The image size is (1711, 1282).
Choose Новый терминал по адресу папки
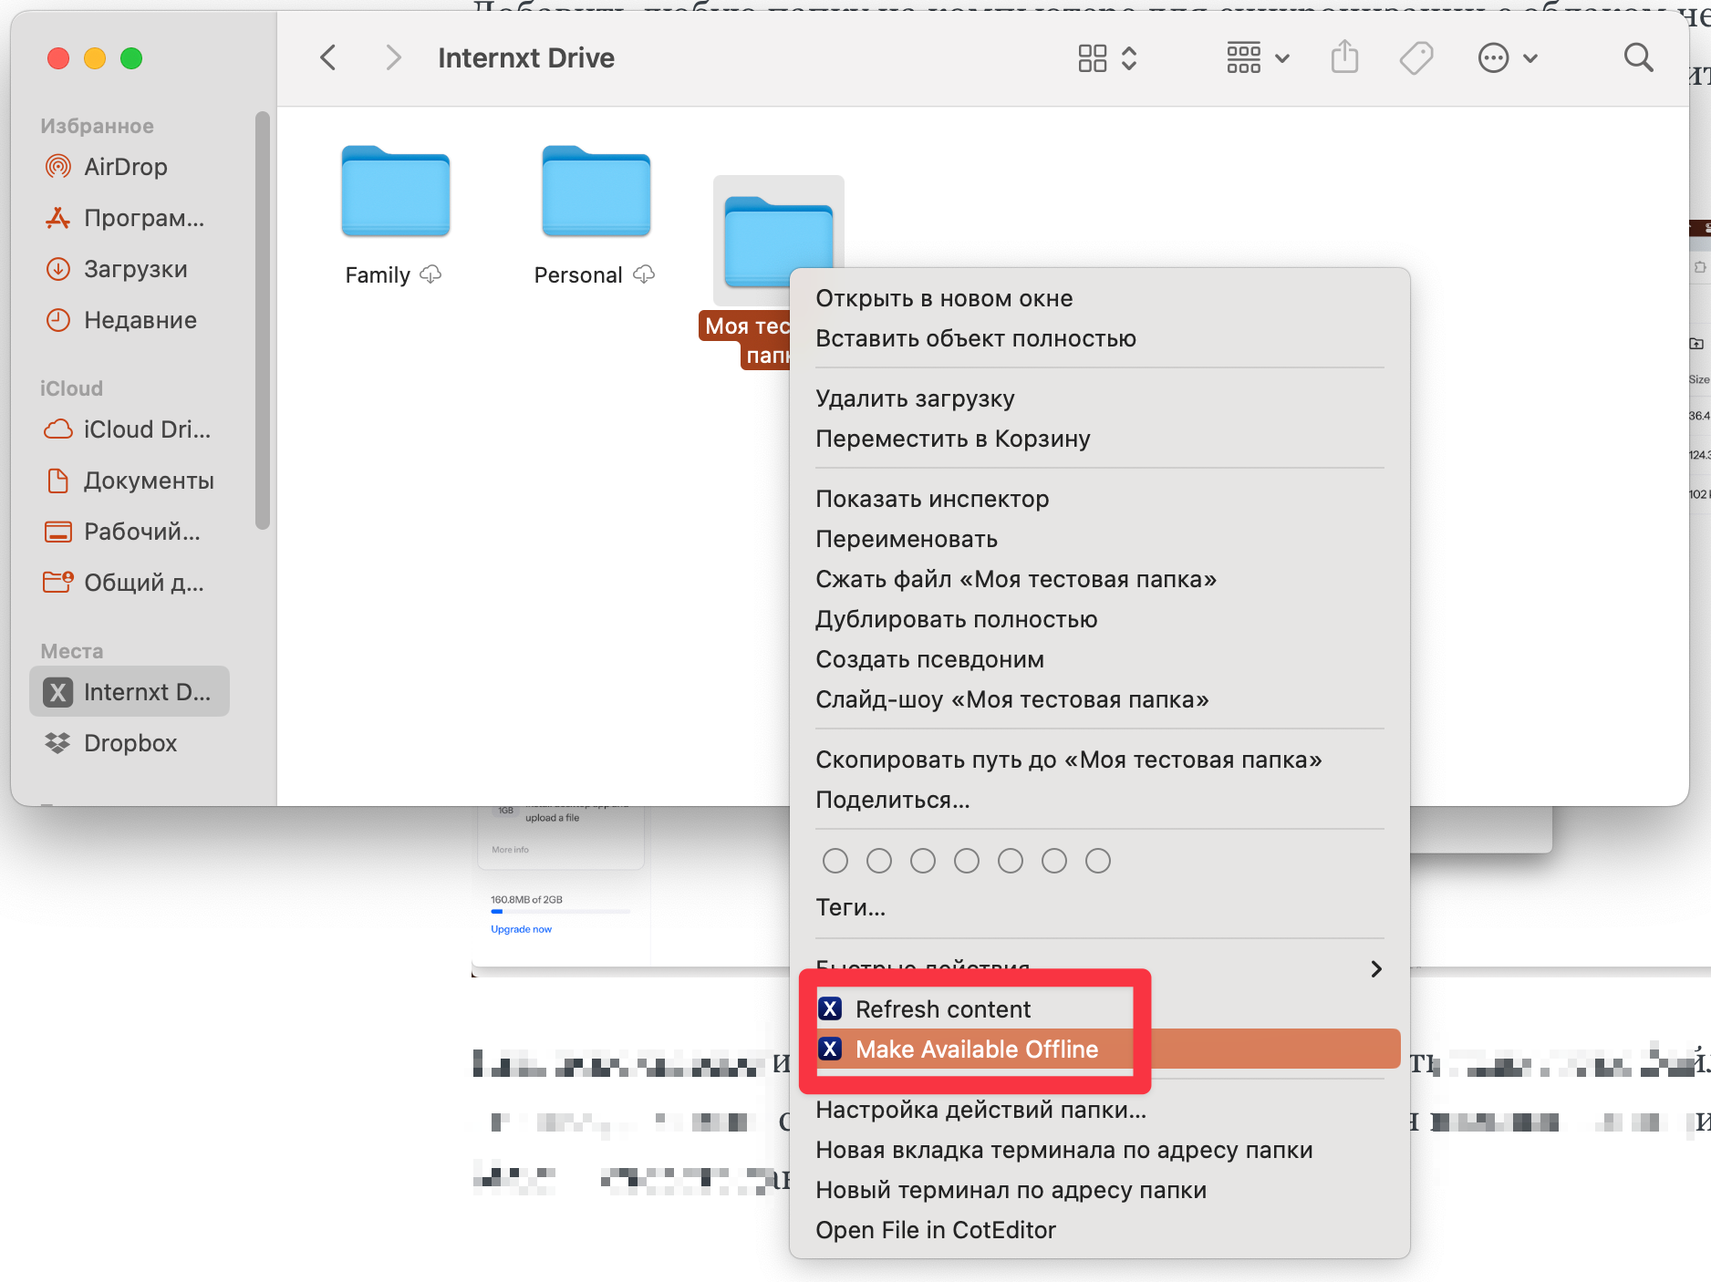point(1099,1190)
